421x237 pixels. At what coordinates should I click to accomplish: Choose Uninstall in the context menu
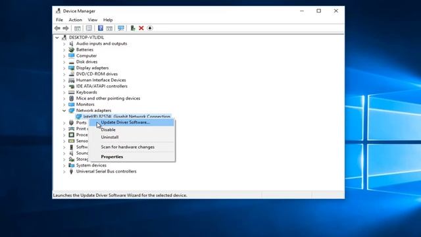[x=132, y=137]
